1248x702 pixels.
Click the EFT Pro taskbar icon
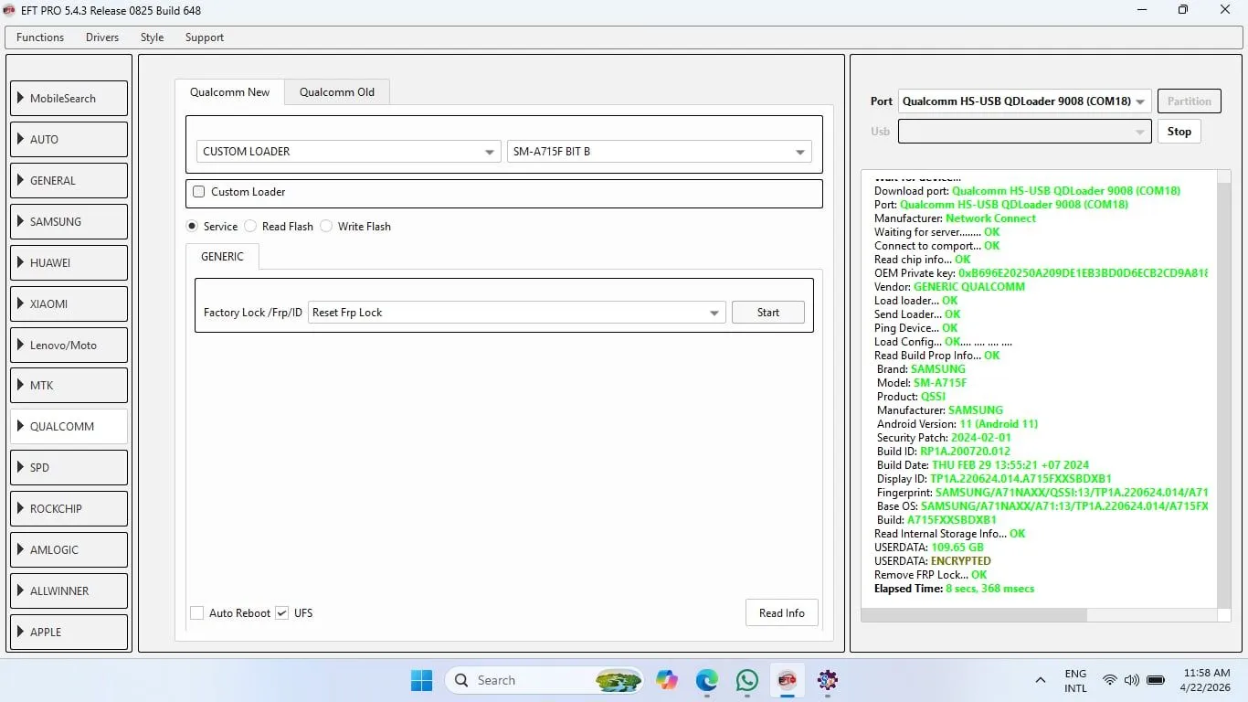787,680
